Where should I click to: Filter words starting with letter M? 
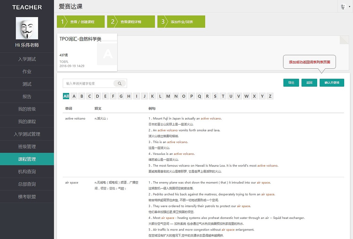coord(168,96)
